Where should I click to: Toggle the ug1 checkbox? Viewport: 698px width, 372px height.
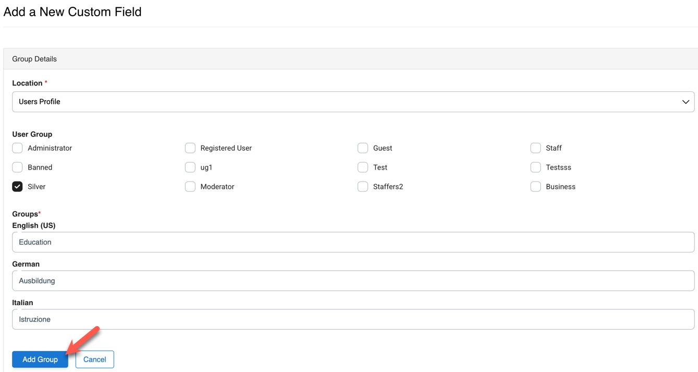pyautogui.click(x=190, y=167)
